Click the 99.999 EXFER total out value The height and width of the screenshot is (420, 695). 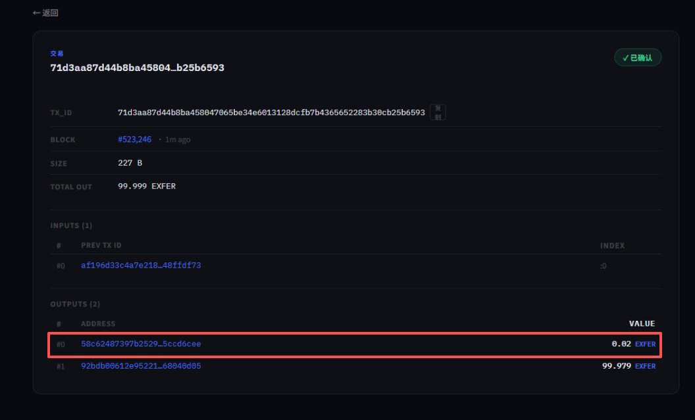tap(147, 186)
